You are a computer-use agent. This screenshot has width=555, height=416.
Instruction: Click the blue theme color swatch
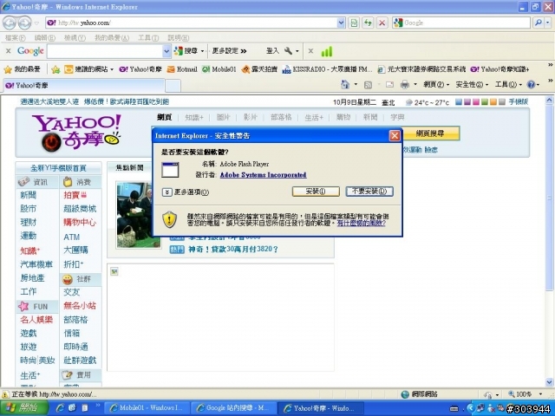click(x=459, y=102)
